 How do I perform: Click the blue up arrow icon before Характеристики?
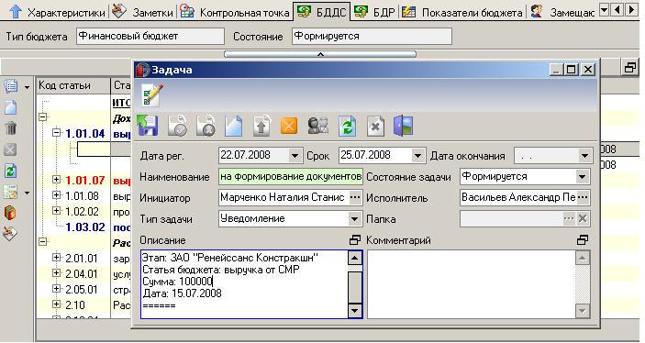coord(16,11)
